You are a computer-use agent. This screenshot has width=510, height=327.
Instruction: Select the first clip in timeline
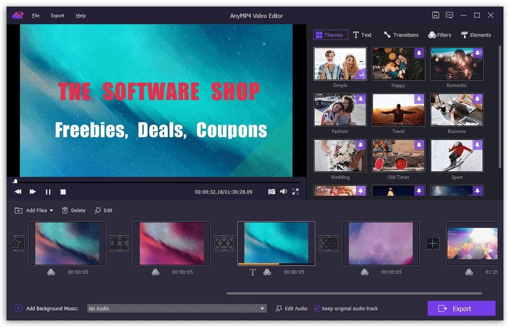(67, 244)
